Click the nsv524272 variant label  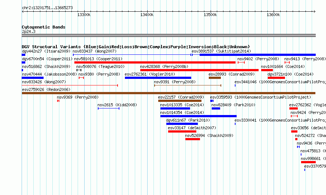pyautogui.click(x=310, y=135)
